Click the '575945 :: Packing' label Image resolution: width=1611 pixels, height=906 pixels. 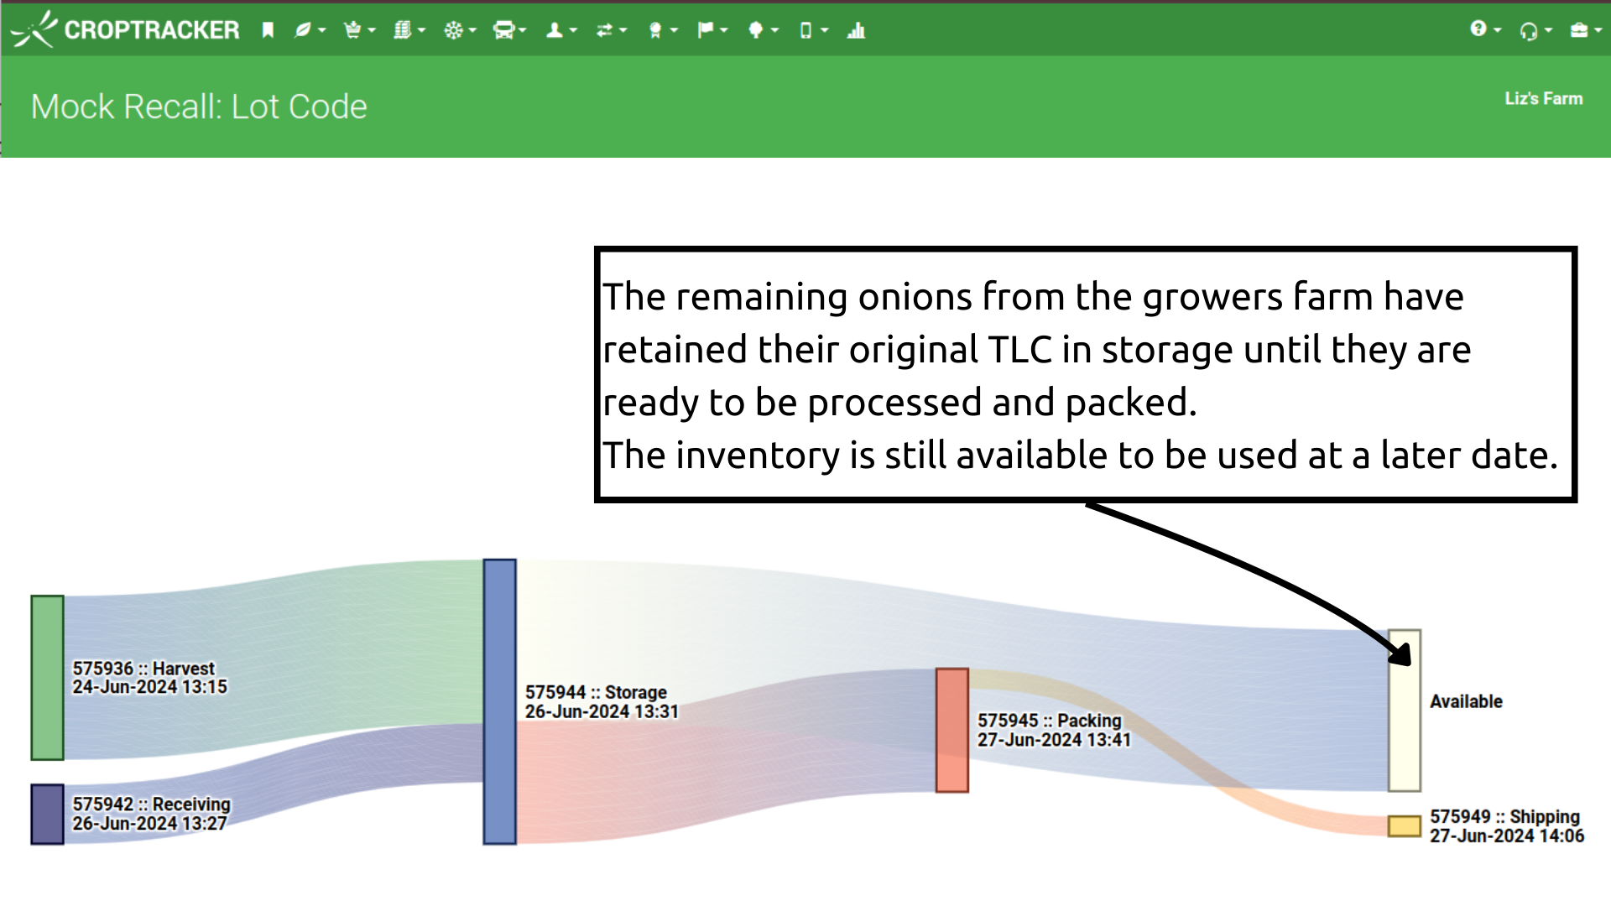coord(1049,721)
